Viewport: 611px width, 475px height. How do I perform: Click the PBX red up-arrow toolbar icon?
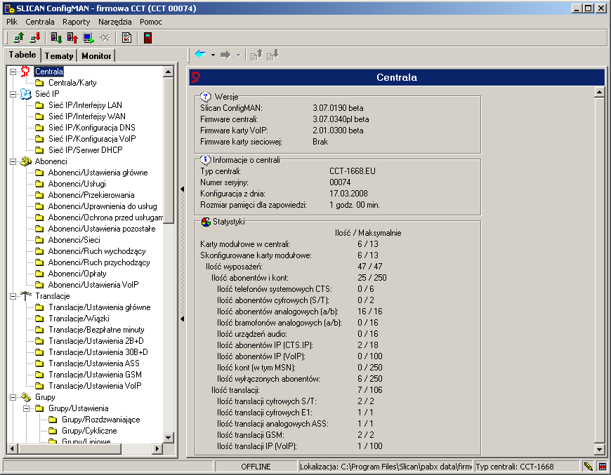[x=72, y=38]
